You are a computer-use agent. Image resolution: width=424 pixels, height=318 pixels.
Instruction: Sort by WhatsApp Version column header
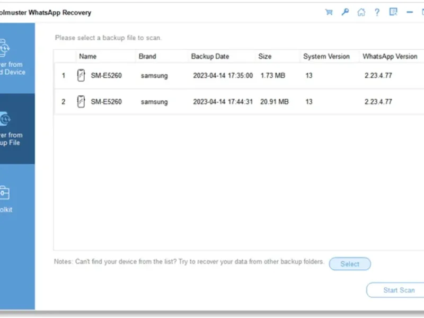pos(390,56)
